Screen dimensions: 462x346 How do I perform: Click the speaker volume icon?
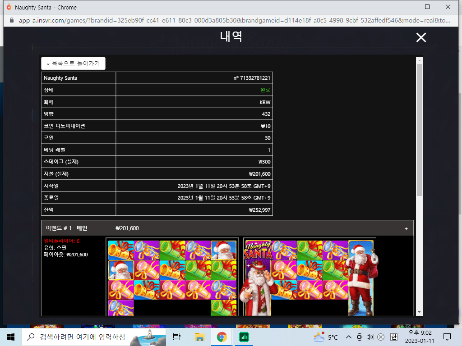click(x=370, y=337)
